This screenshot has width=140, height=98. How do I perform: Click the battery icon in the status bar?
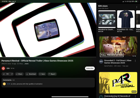(137, 1)
